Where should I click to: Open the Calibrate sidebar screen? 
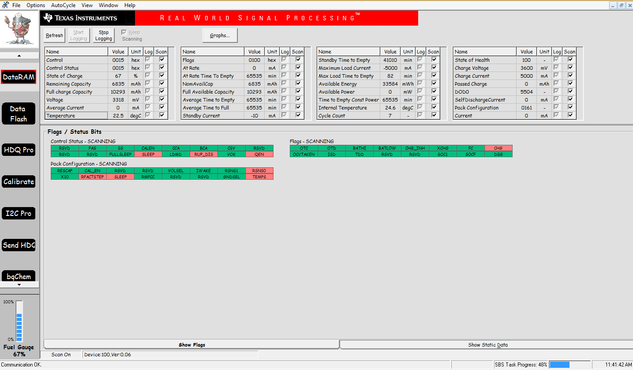pyautogui.click(x=19, y=181)
